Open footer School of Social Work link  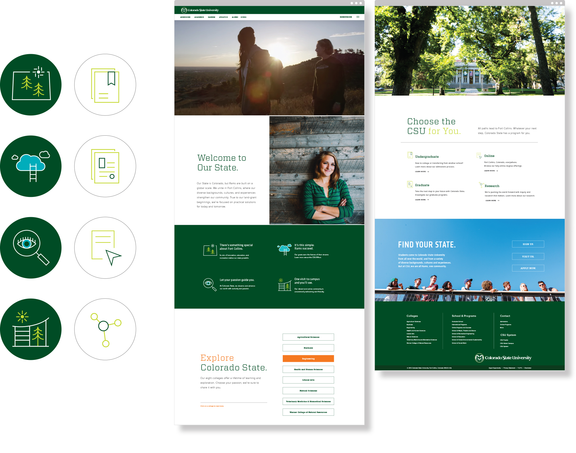tap(459, 343)
